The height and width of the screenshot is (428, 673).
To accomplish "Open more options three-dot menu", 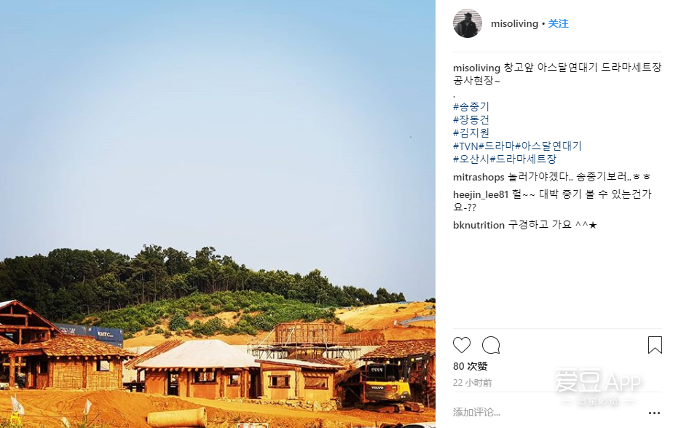I will [655, 413].
